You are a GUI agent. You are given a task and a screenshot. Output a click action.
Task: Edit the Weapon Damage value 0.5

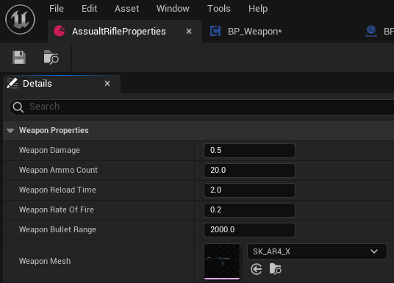(x=249, y=150)
